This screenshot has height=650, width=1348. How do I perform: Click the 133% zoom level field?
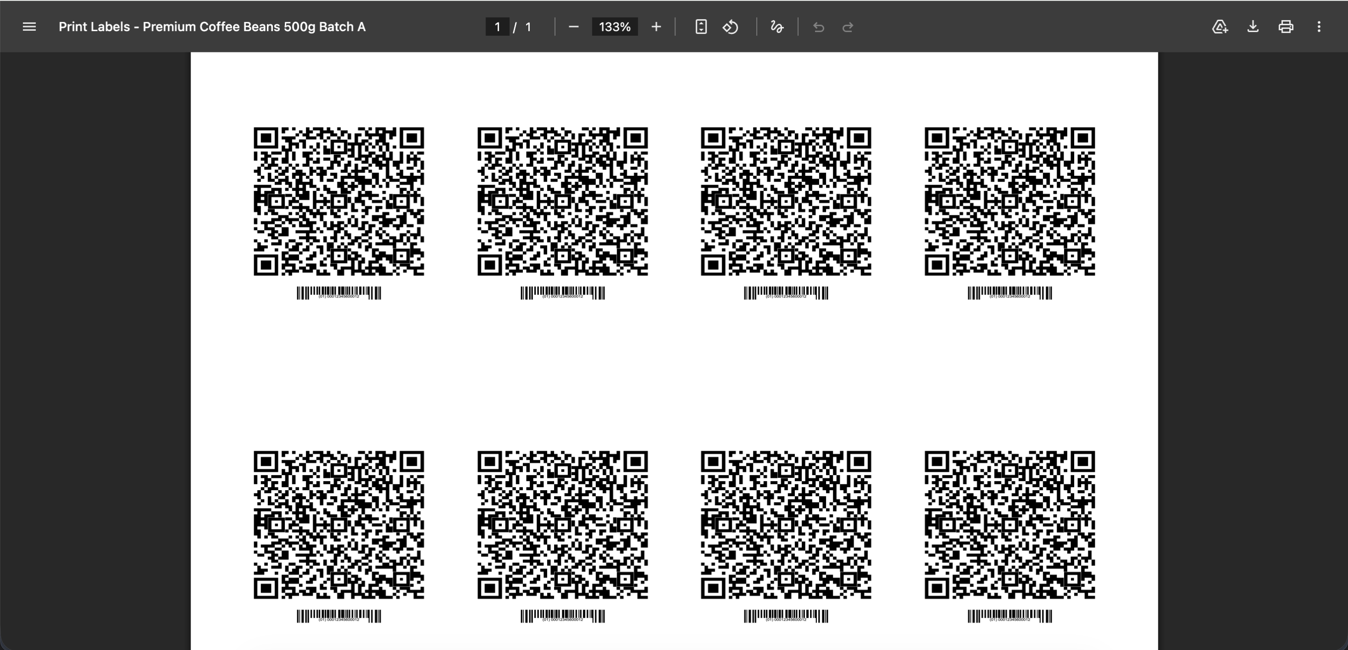(x=614, y=27)
